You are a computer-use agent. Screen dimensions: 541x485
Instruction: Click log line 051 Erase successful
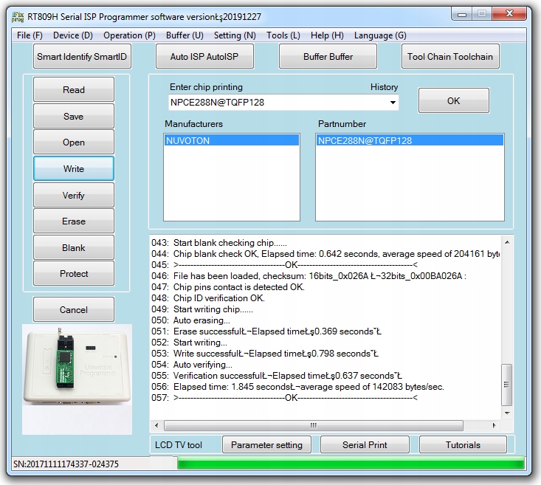click(266, 331)
